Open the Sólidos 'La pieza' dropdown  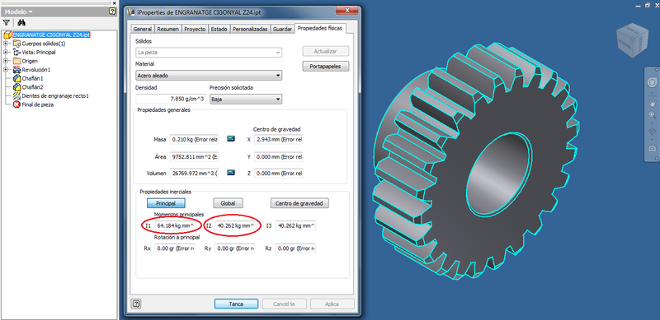(209, 53)
